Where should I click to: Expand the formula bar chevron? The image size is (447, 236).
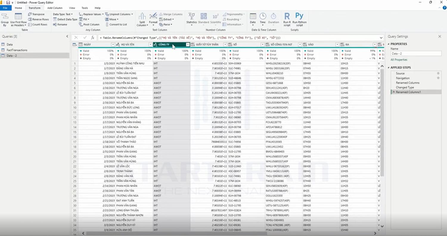pos(381,38)
